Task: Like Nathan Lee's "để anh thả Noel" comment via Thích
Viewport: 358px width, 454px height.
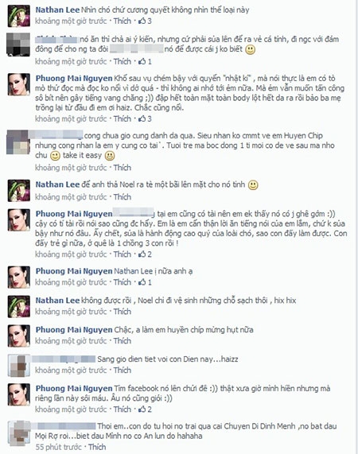Action: (x=123, y=197)
